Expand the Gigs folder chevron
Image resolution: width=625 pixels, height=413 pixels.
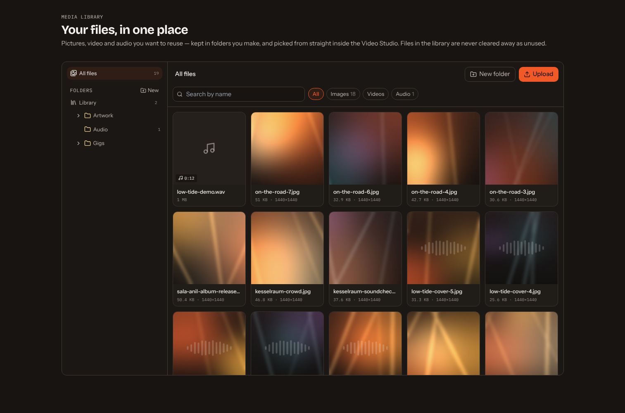pyautogui.click(x=78, y=143)
